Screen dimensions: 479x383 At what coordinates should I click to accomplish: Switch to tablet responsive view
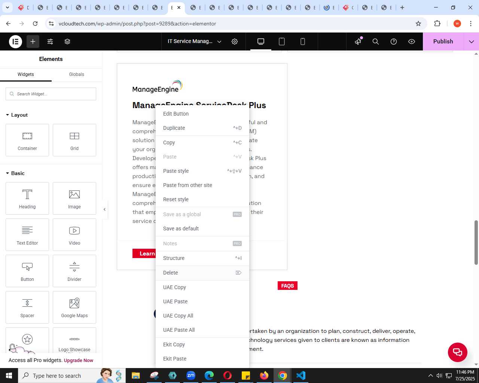[x=282, y=42]
